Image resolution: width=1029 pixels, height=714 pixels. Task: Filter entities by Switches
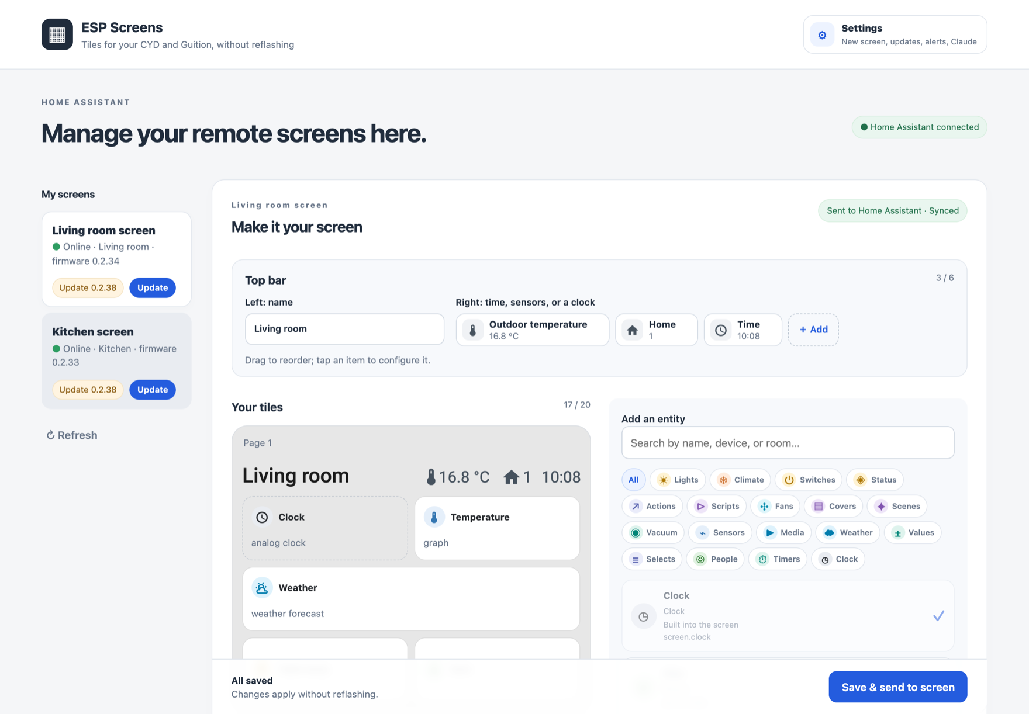coord(809,480)
